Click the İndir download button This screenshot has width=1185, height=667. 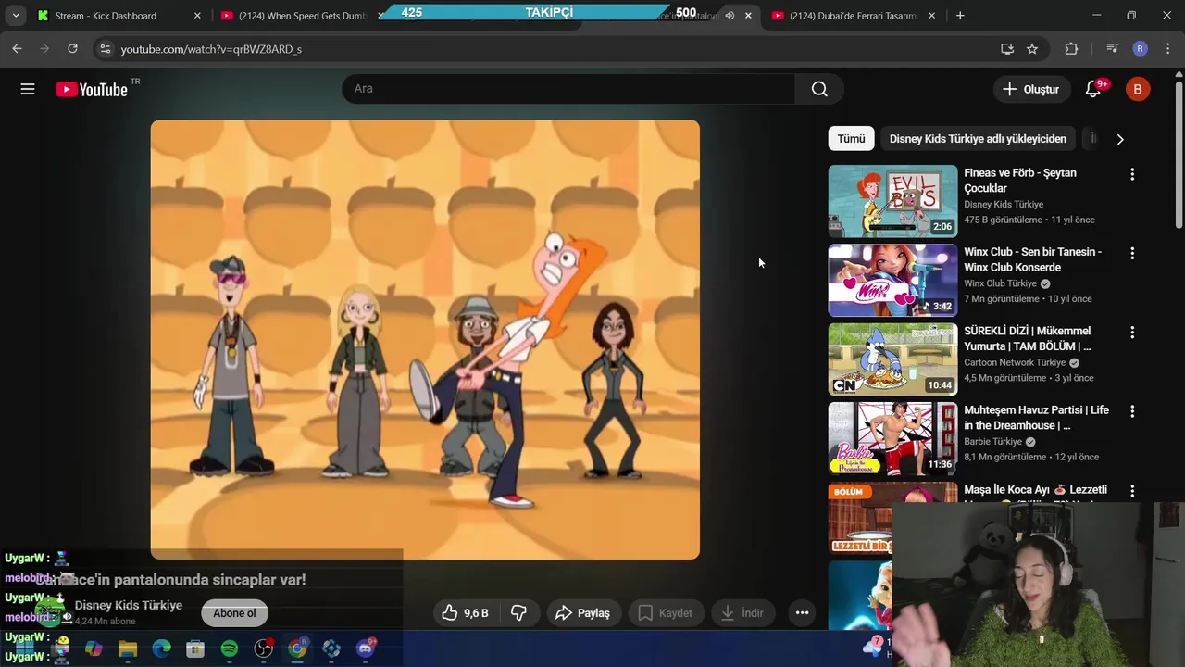coord(742,612)
